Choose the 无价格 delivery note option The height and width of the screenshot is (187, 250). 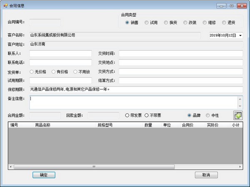38,72
